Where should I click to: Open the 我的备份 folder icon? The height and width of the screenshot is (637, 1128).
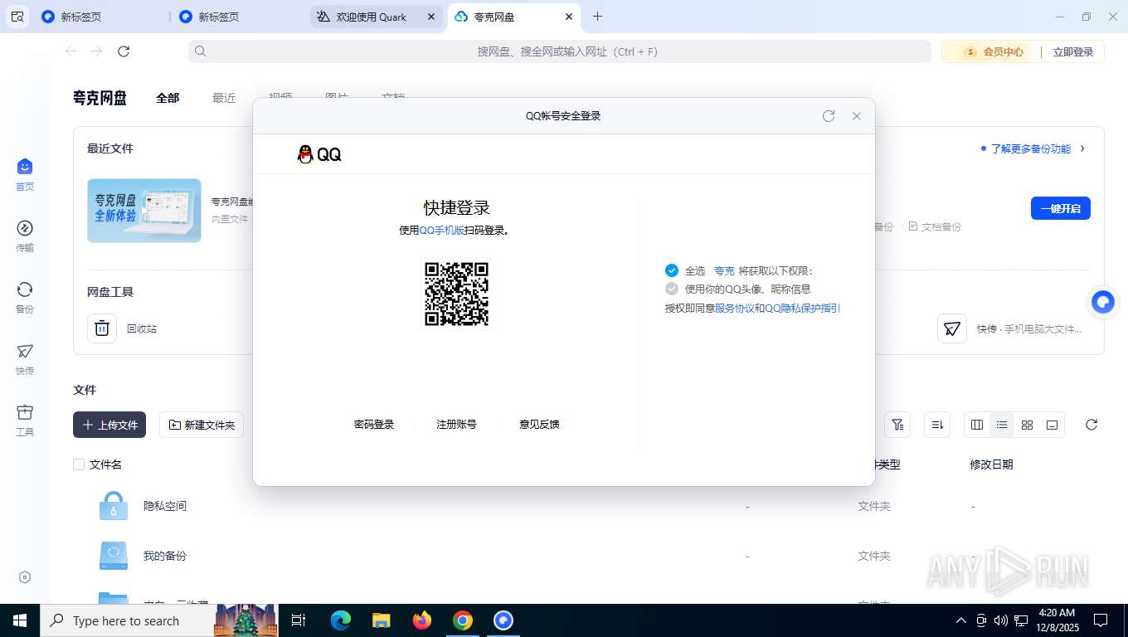tap(114, 556)
